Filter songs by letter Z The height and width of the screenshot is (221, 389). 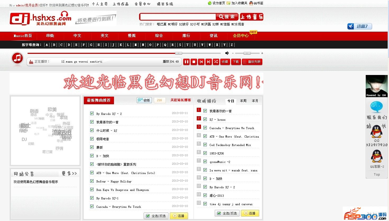click(232, 45)
